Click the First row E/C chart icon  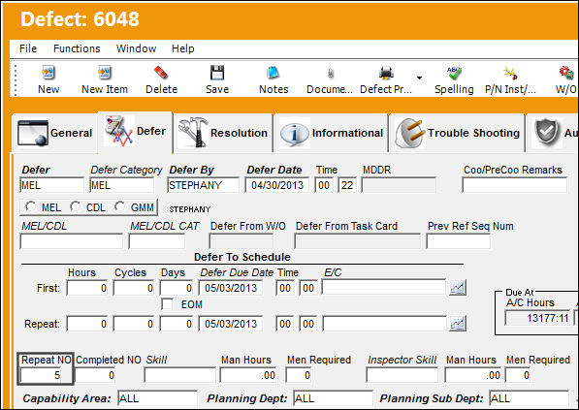click(457, 288)
